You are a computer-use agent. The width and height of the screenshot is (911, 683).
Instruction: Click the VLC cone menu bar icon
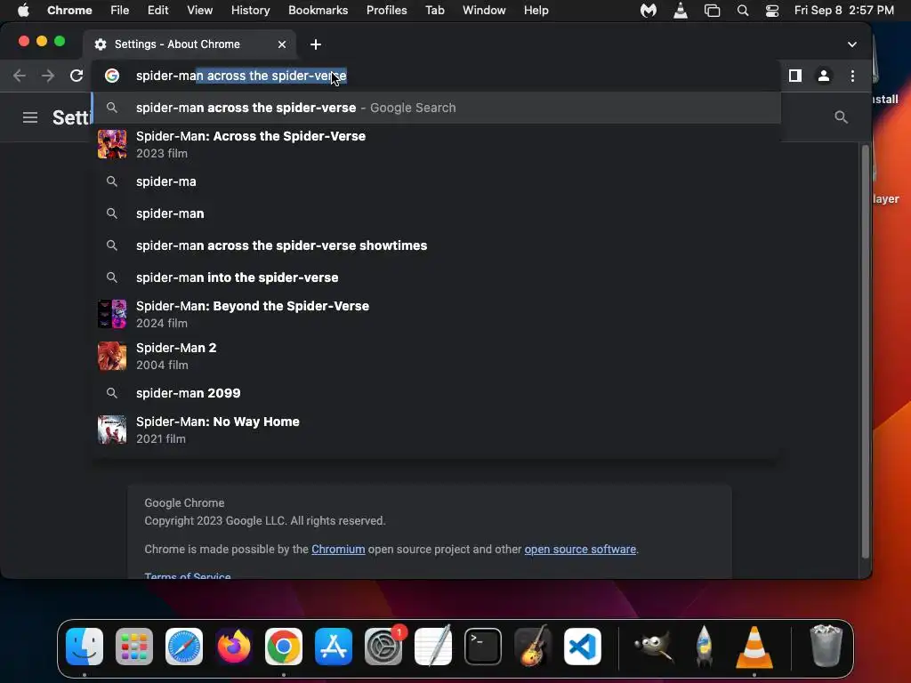coord(681,10)
